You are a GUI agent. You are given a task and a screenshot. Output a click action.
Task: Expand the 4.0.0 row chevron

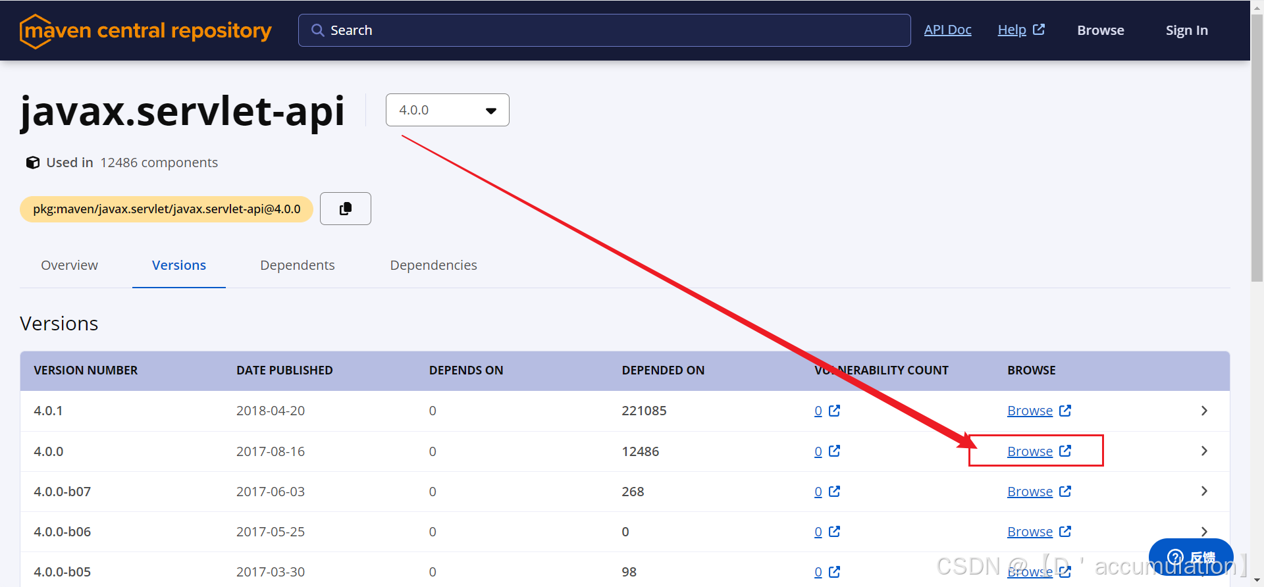point(1204,451)
